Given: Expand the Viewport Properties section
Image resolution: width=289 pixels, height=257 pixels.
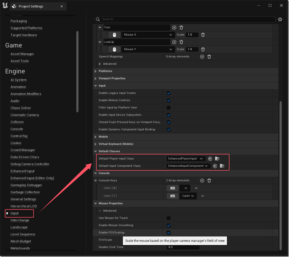Looking at the screenshot, I should 96,79.
